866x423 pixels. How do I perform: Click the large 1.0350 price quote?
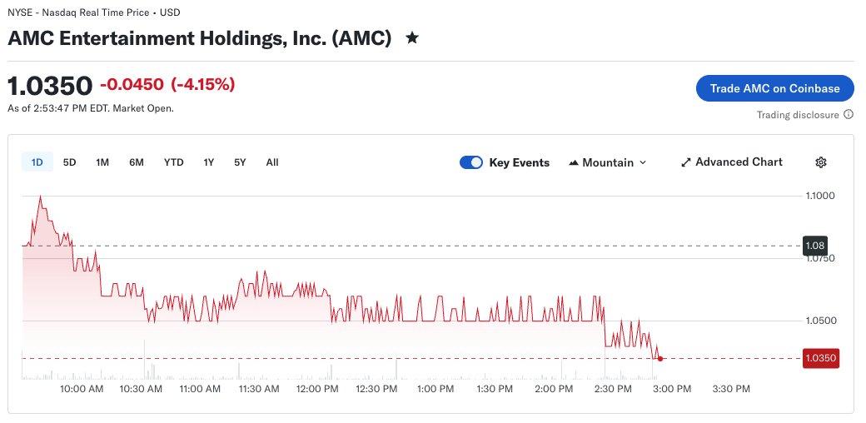(x=50, y=86)
